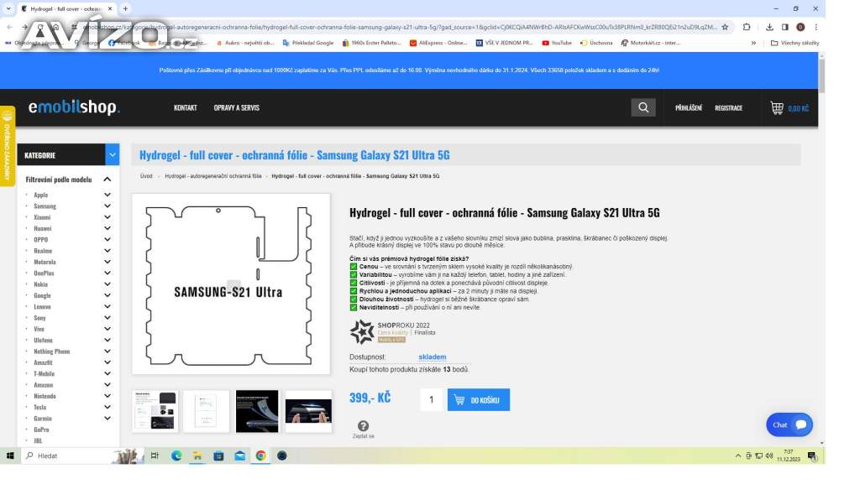Open the KONTAKT menu item
Screen dimensions: 860x484
coord(186,108)
